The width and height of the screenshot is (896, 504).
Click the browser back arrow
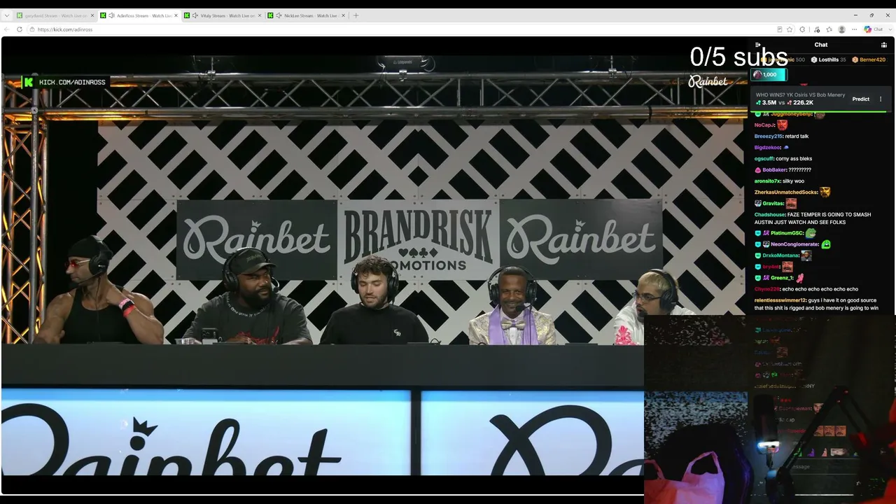7,29
